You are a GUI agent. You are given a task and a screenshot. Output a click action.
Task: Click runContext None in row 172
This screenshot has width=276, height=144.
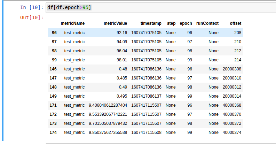(x=213, y=114)
